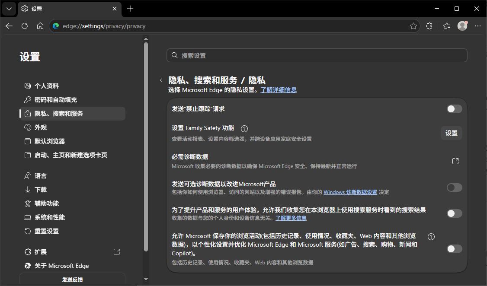The height and width of the screenshot is (286, 487).
Task: Open the profile avatar menu
Action: (x=462, y=26)
